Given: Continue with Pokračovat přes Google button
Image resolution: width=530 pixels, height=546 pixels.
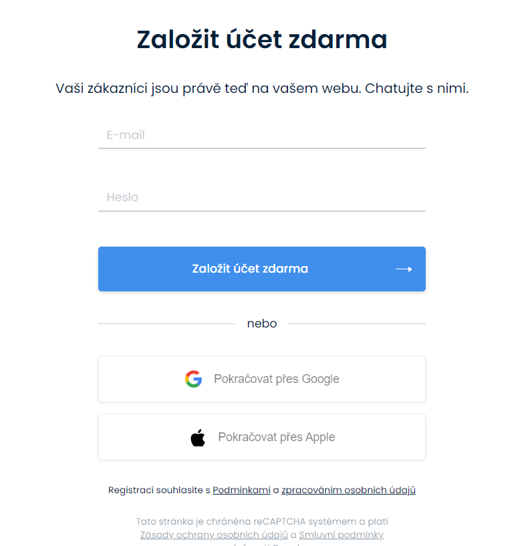Looking at the screenshot, I should (262, 379).
